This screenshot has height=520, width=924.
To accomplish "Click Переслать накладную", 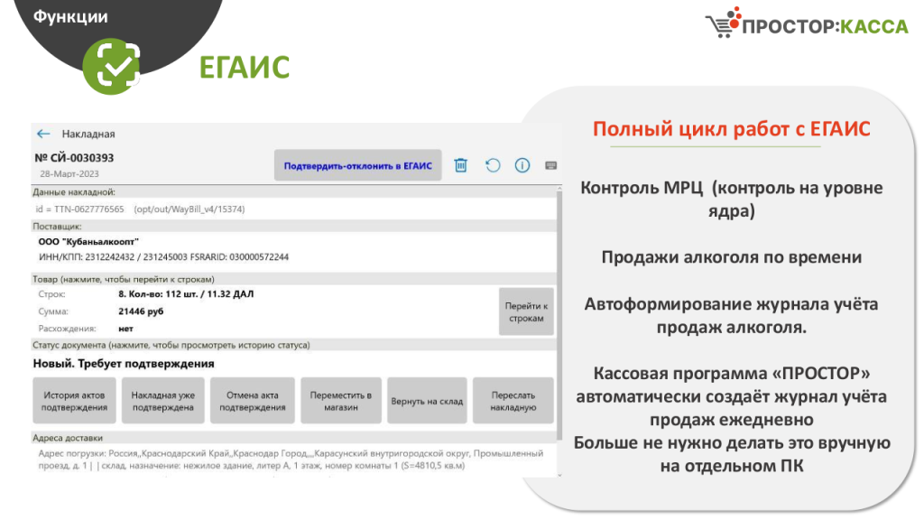I will (513, 401).
